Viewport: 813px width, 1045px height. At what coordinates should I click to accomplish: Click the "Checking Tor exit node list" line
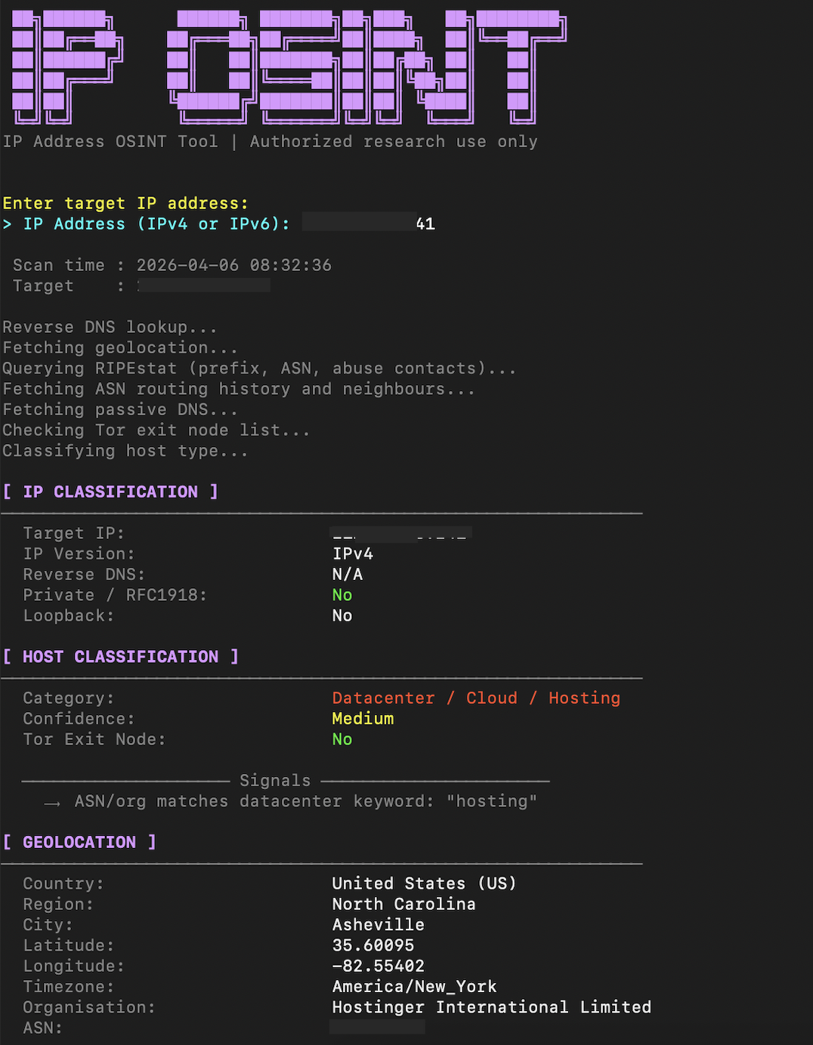point(156,430)
